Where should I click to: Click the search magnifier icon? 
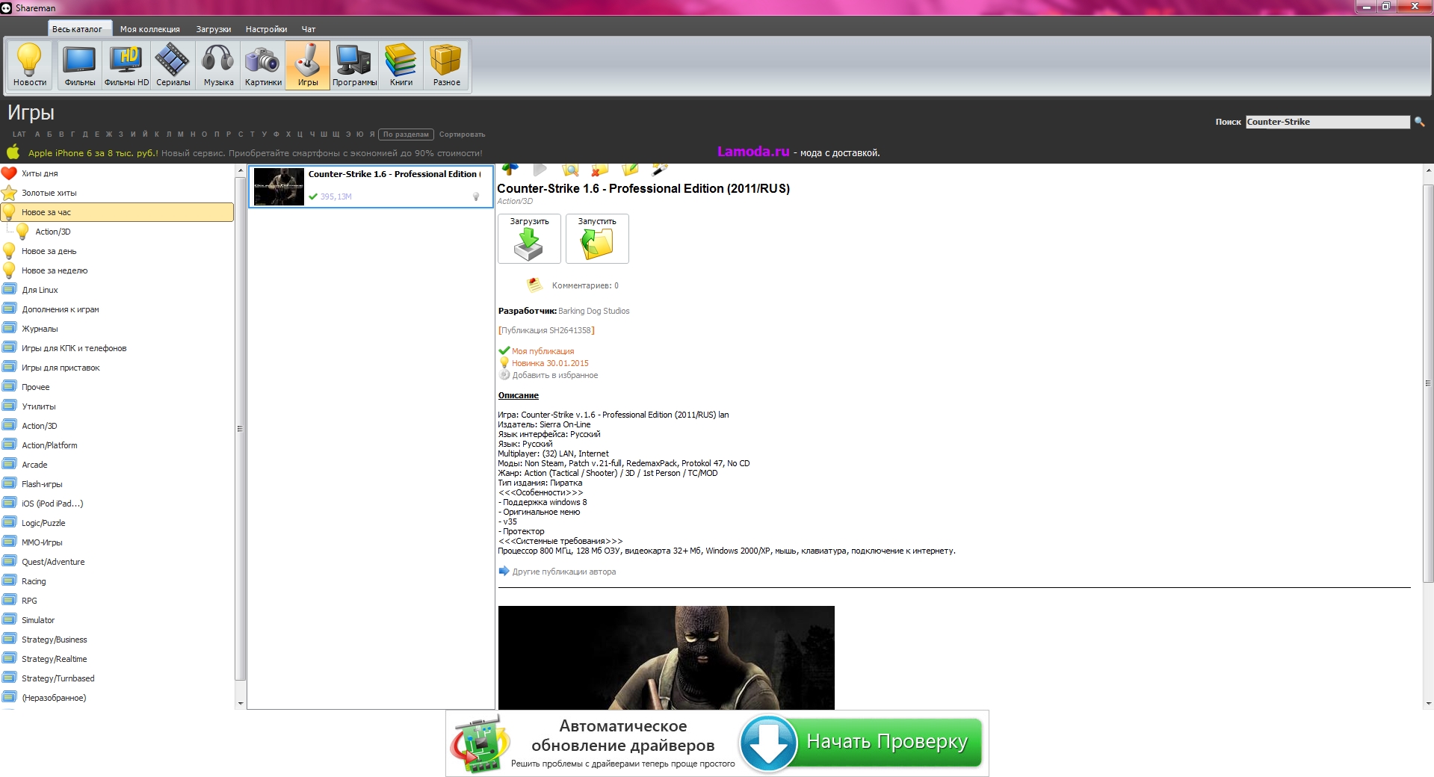(x=1419, y=122)
